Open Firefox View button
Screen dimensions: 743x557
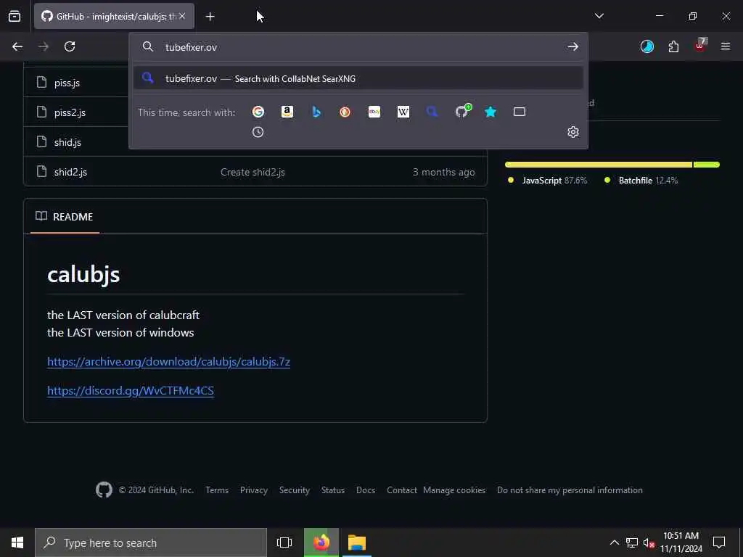tap(15, 16)
